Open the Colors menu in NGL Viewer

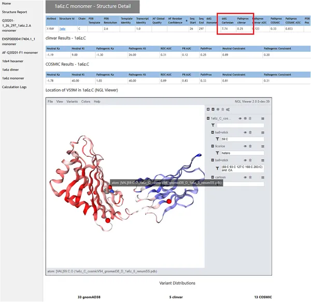tap(86, 102)
